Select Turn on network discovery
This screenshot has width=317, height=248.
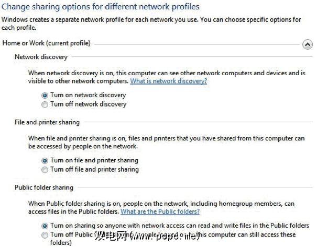point(45,96)
